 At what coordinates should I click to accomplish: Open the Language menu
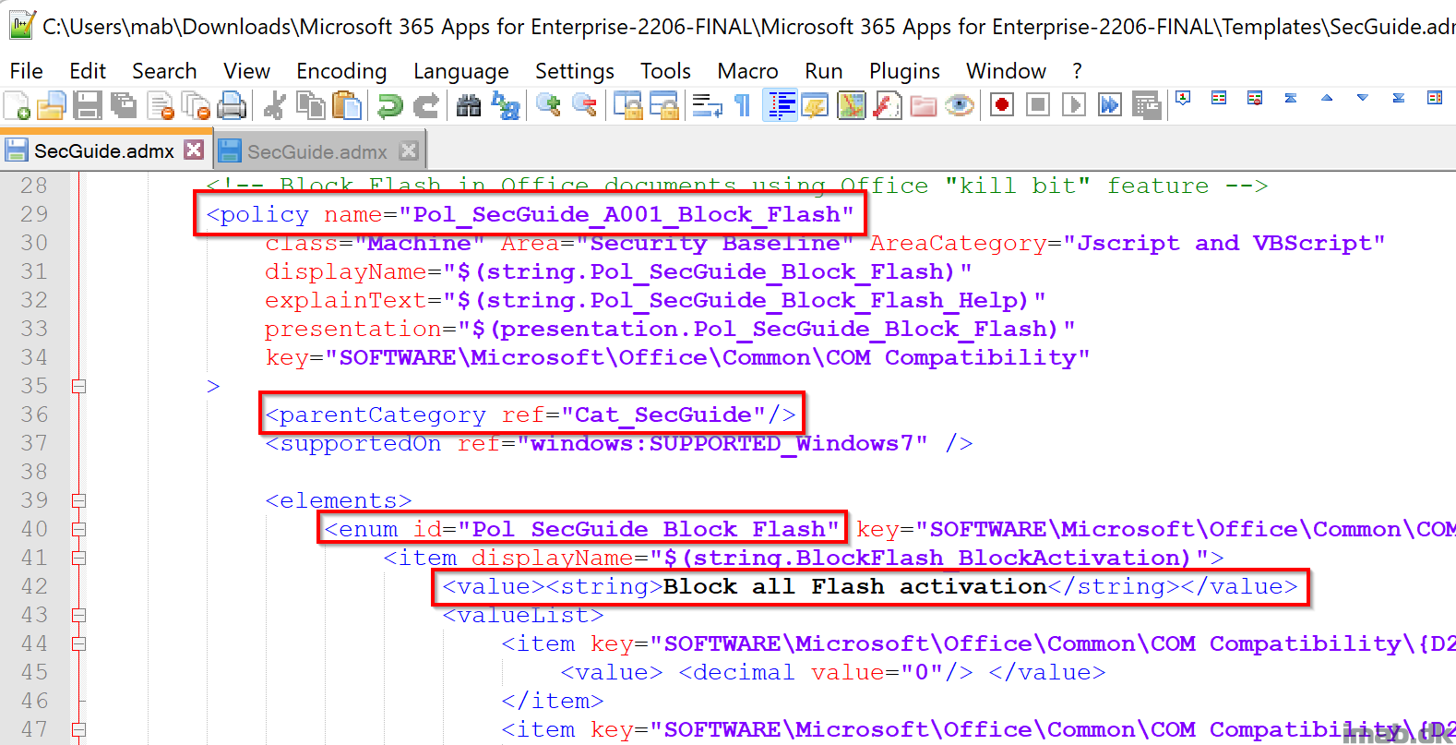(460, 71)
